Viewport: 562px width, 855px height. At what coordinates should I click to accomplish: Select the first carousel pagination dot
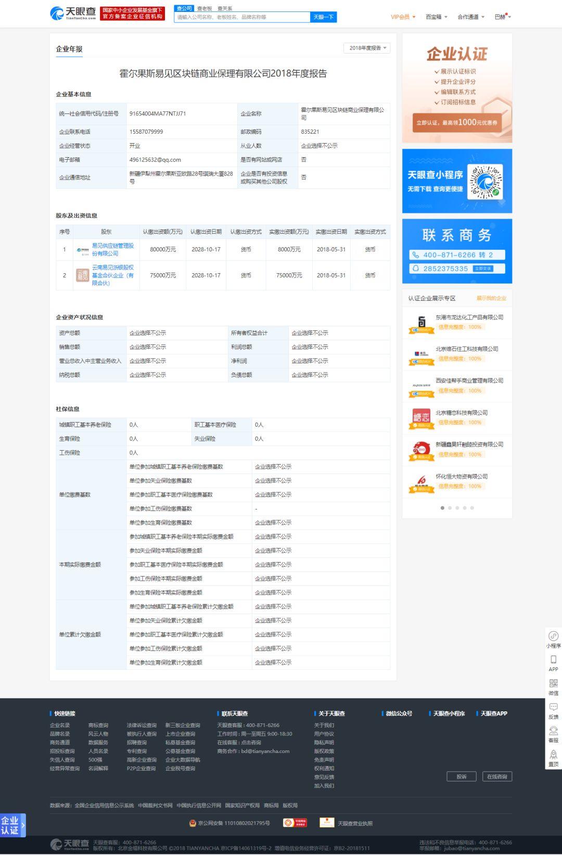point(442,508)
